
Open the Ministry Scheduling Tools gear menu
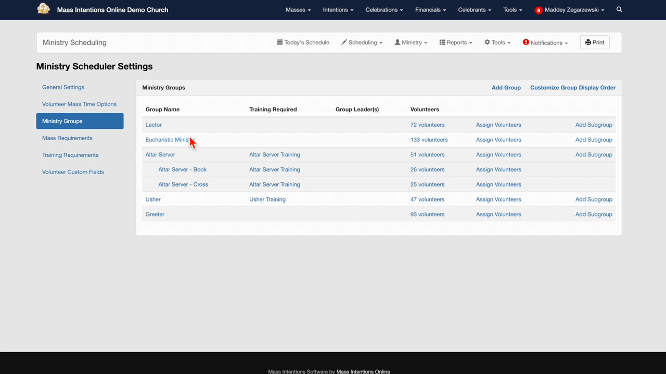(x=497, y=43)
